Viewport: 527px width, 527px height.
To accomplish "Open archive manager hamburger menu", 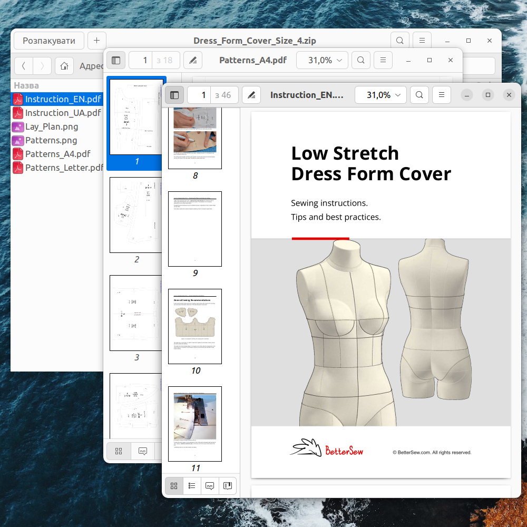I will (422, 41).
